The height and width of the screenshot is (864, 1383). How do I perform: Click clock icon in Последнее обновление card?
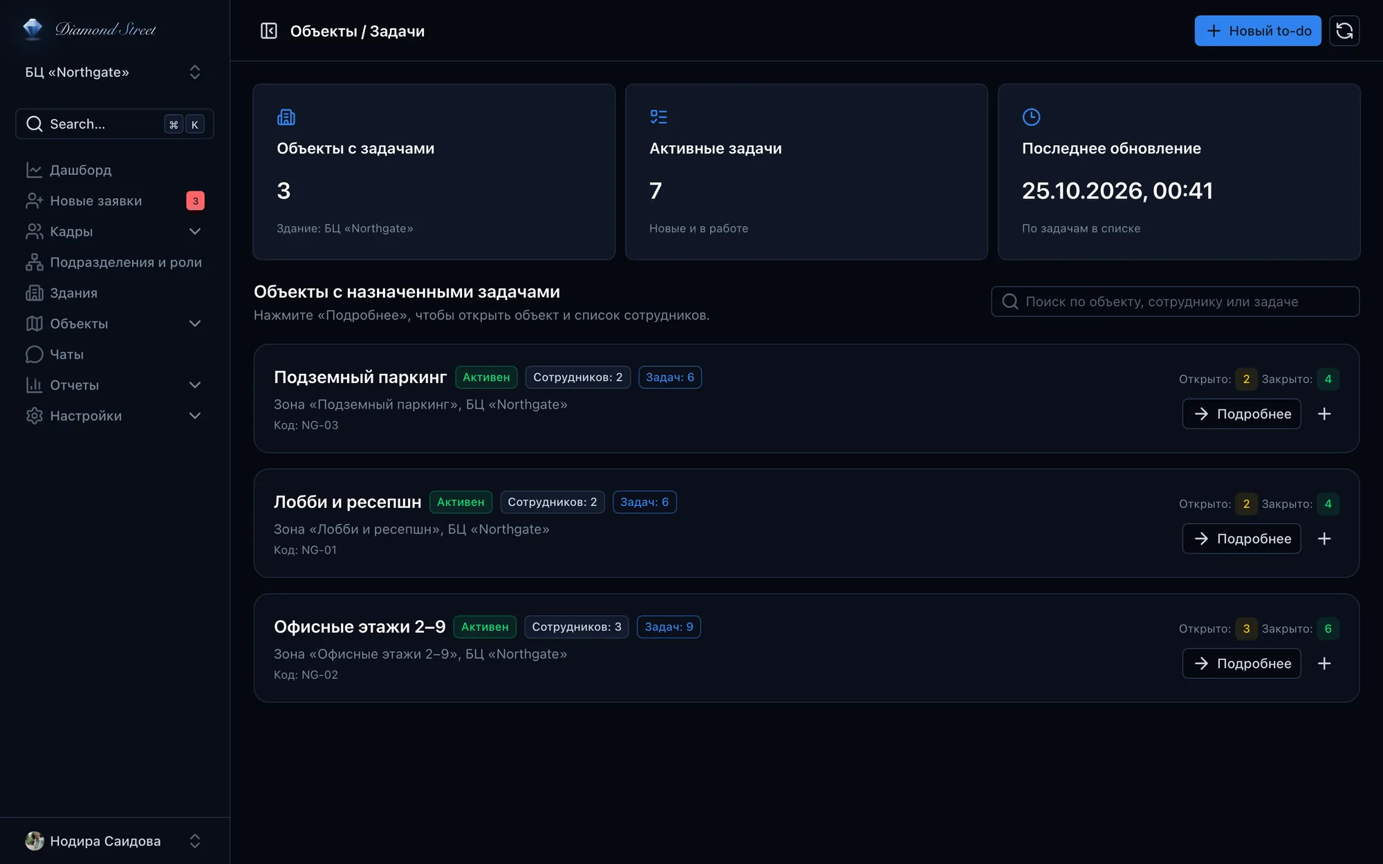pyautogui.click(x=1031, y=117)
